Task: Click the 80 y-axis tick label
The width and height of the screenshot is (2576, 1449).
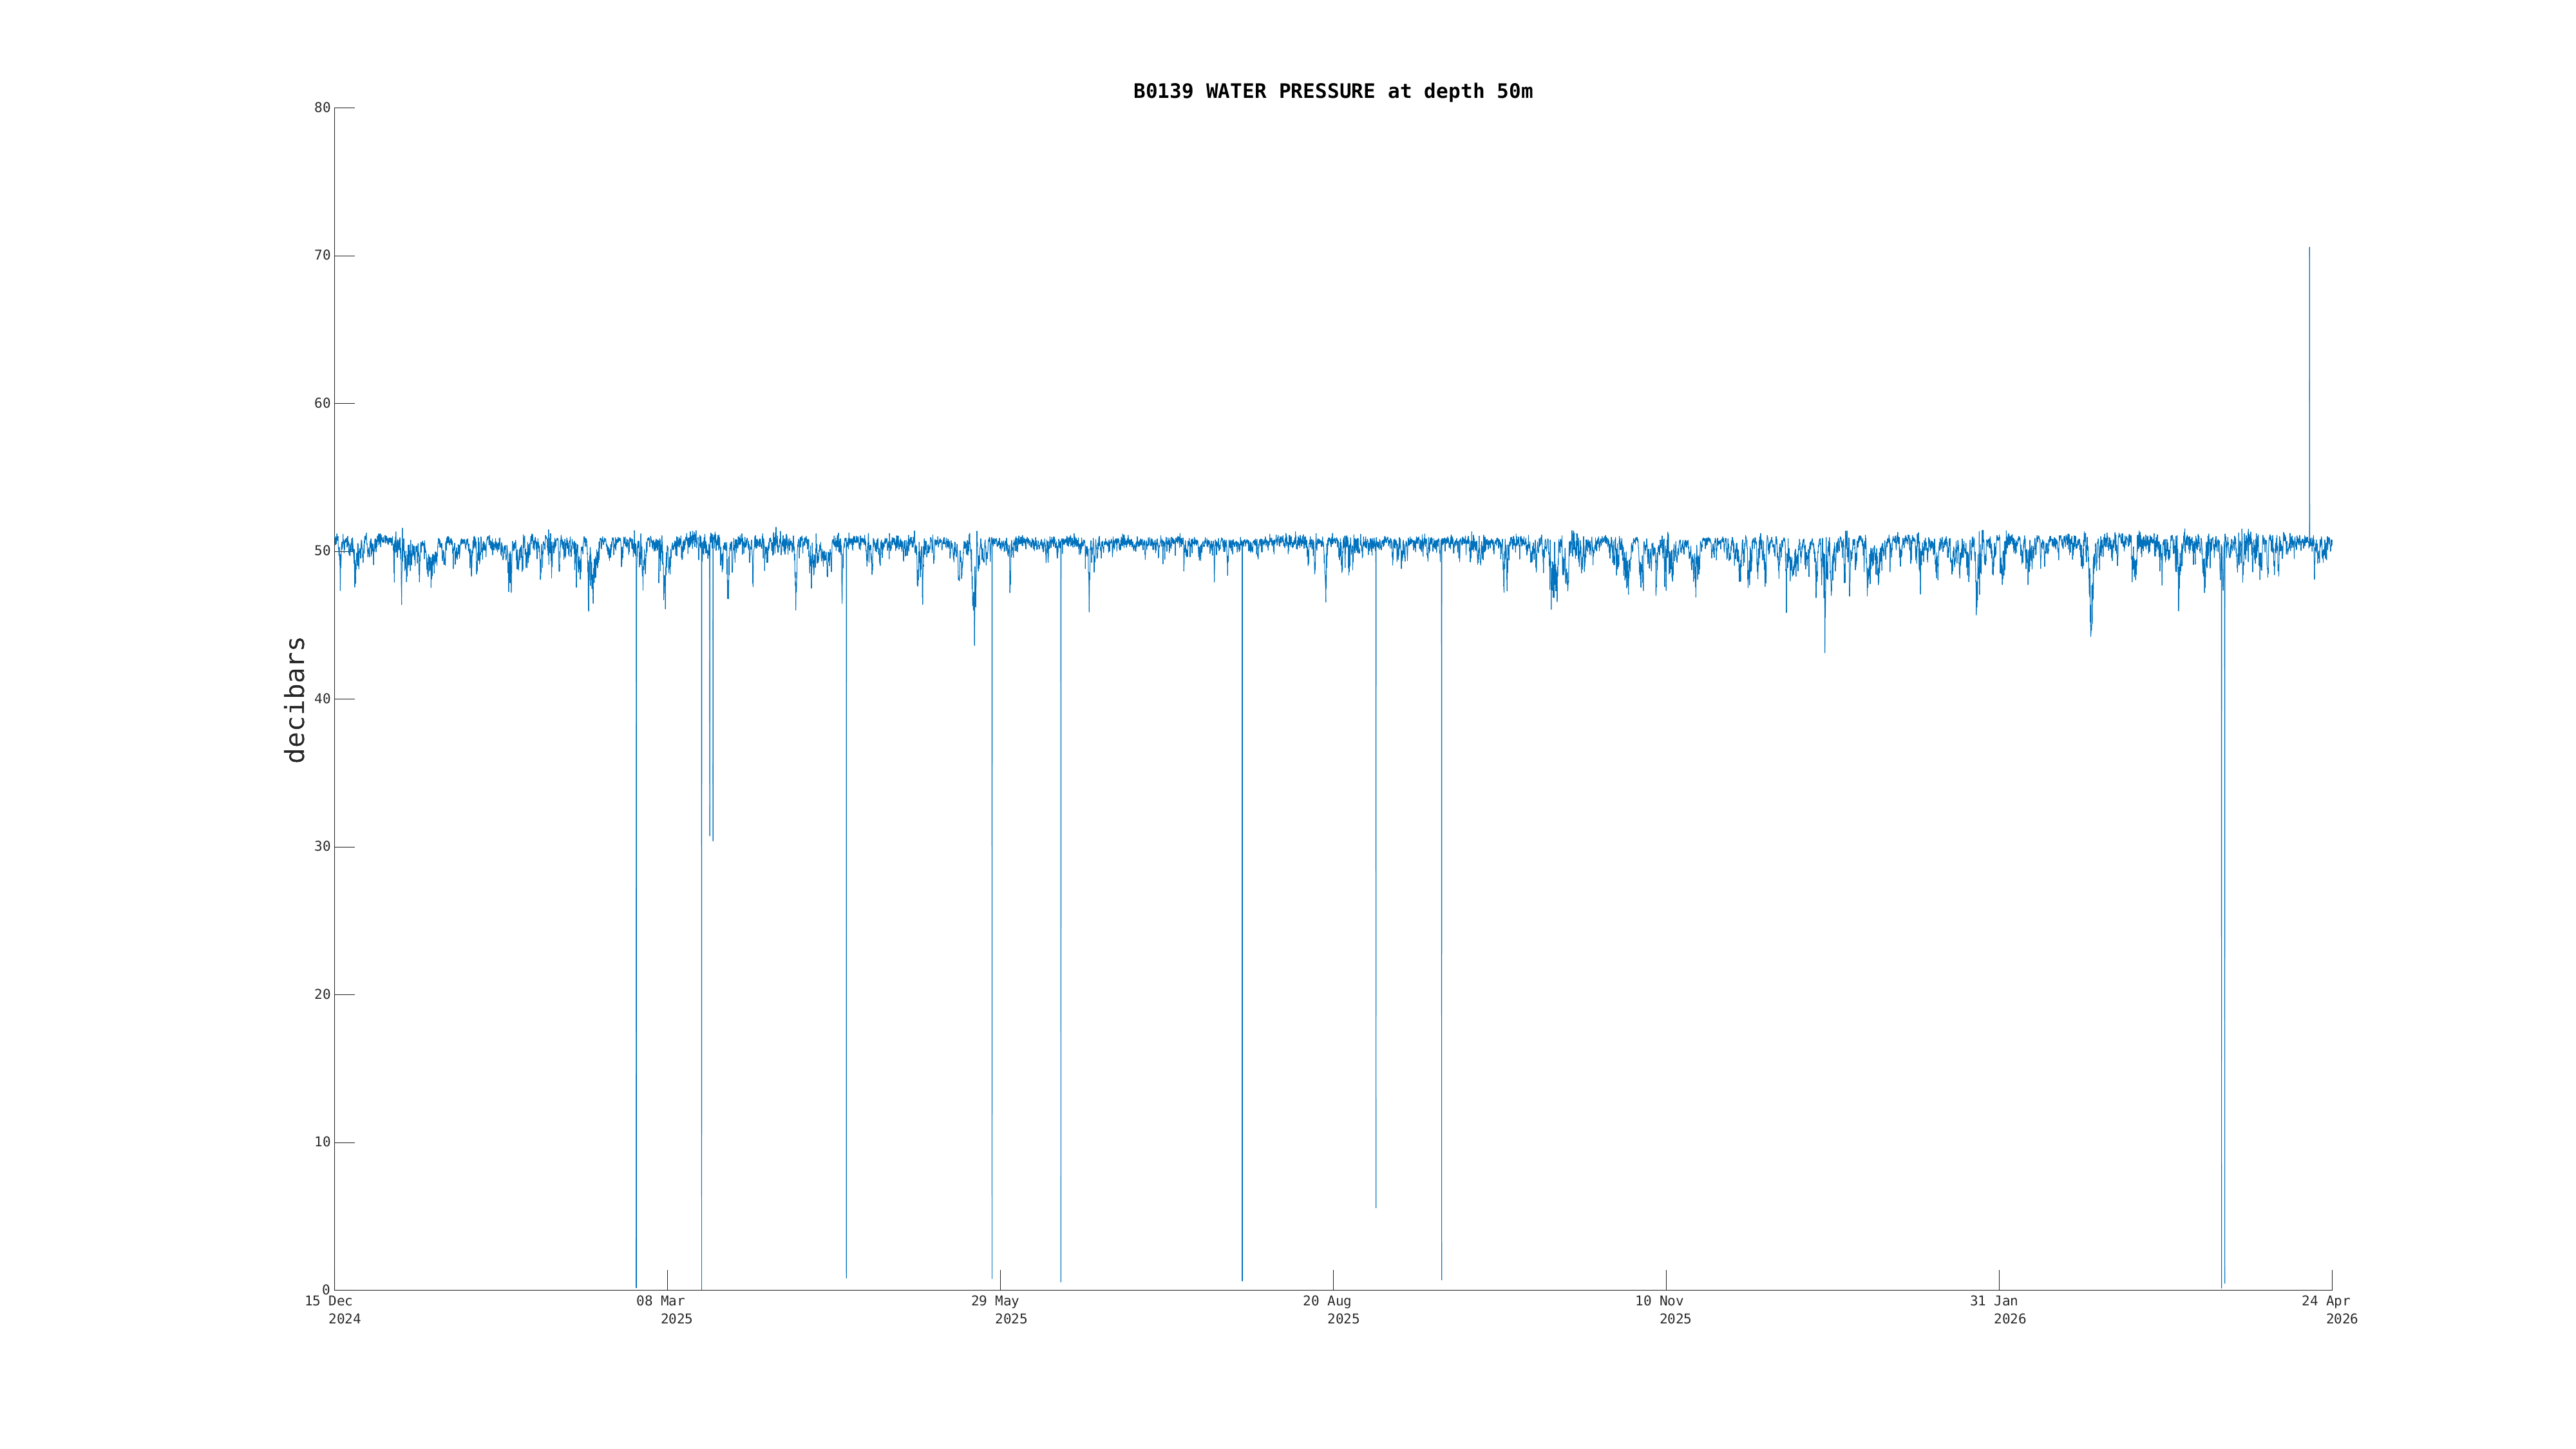Action: [x=322, y=108]
